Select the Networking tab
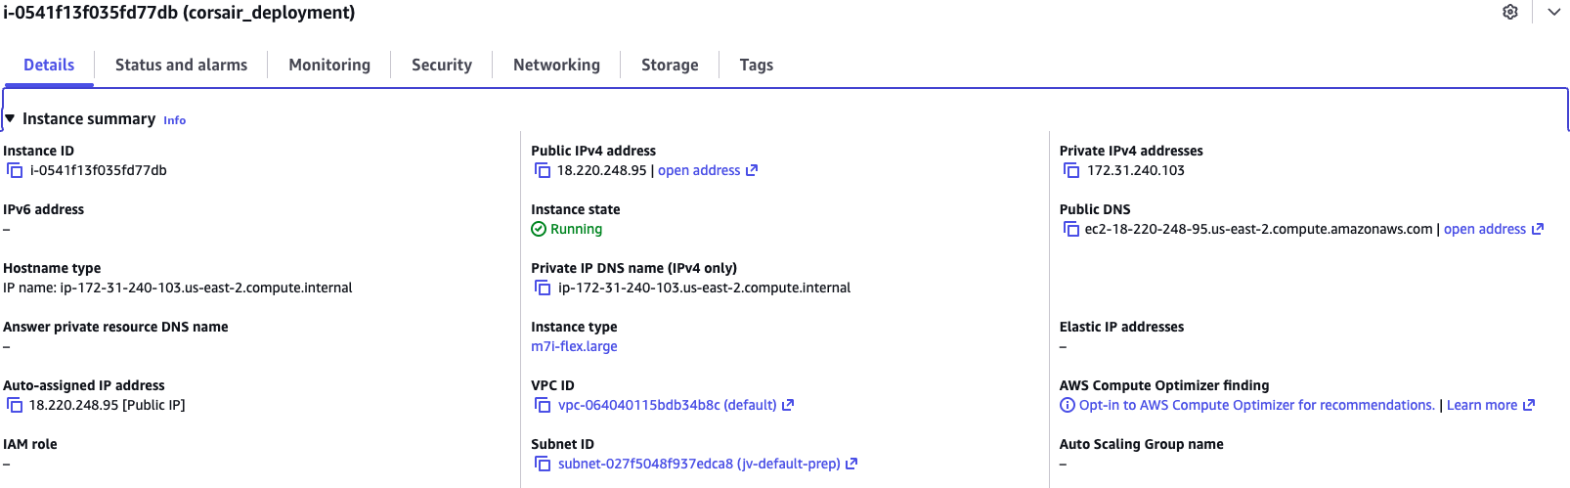This screenshot has width=1570, height=488. (556, 65)
